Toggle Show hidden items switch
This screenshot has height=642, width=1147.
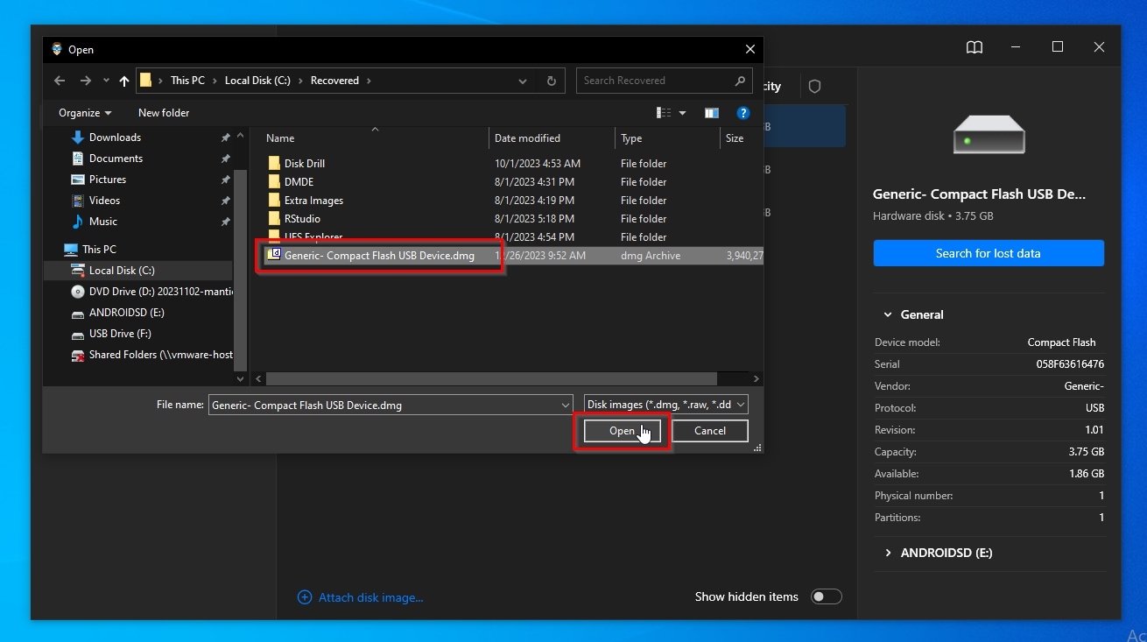[x=827, y=596]
